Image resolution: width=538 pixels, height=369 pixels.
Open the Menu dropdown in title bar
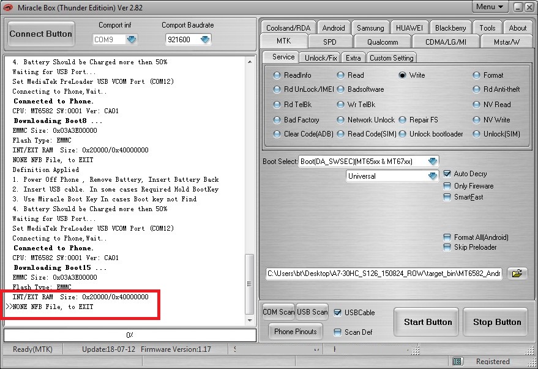click(490, 7)
